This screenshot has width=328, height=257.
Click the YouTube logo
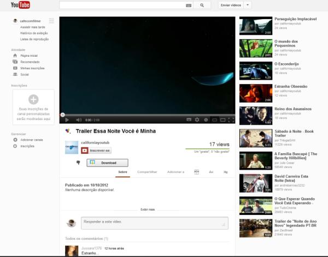click(20, 5)
